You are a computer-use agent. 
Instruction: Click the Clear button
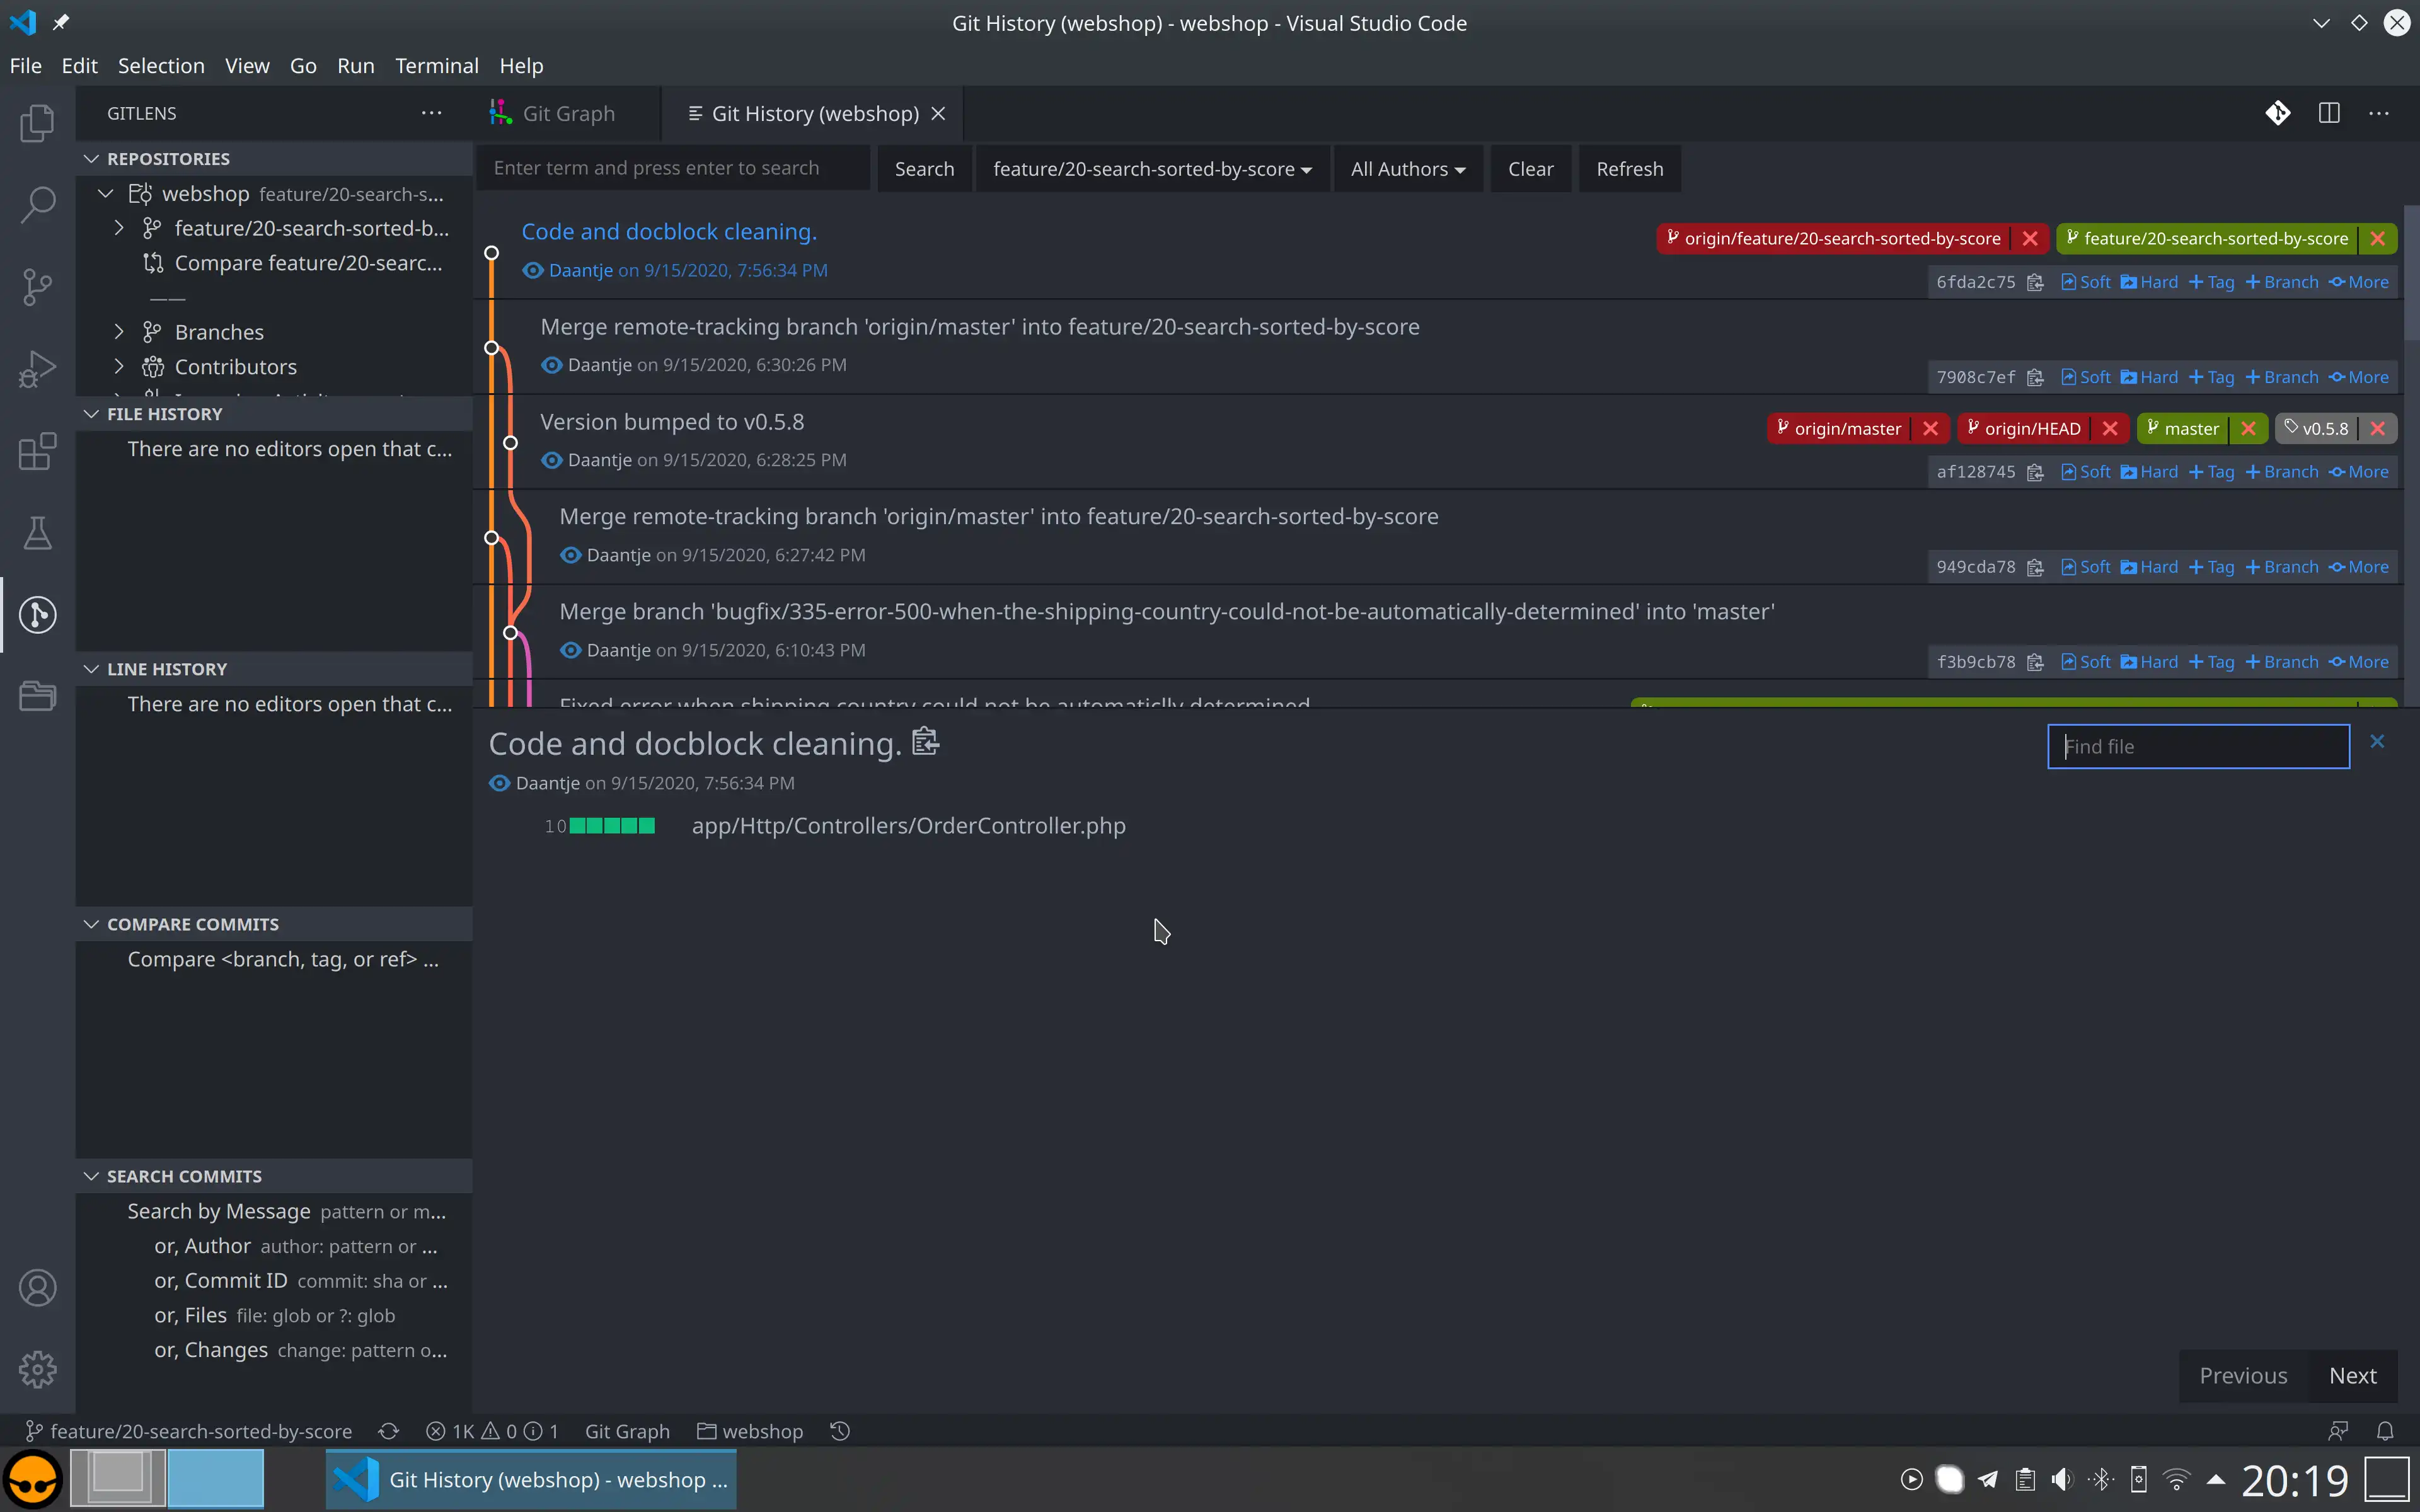(1530, 169)
